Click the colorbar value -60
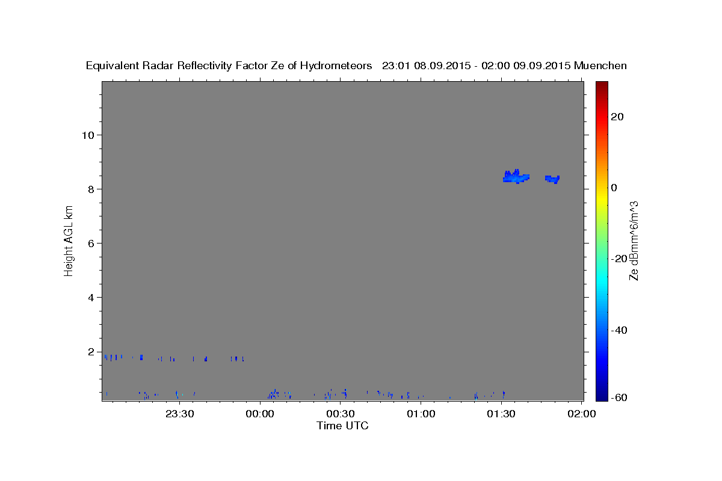 pos(619,398)
